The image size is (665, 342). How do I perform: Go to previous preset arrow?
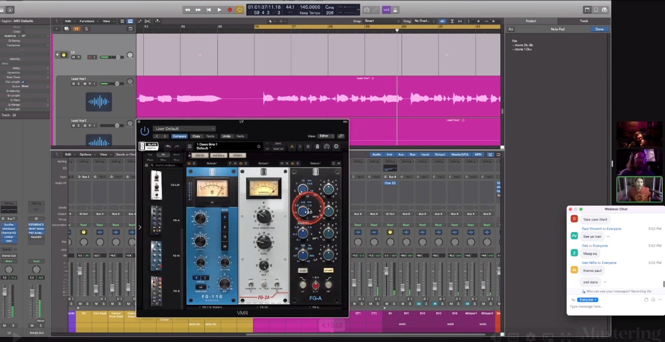pos(157,136)
